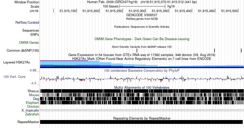The height and width of the screenshot is (128, 244).
Task: Click the -4.5 PhyloP lower limit
Action: (x=33, y=83)
